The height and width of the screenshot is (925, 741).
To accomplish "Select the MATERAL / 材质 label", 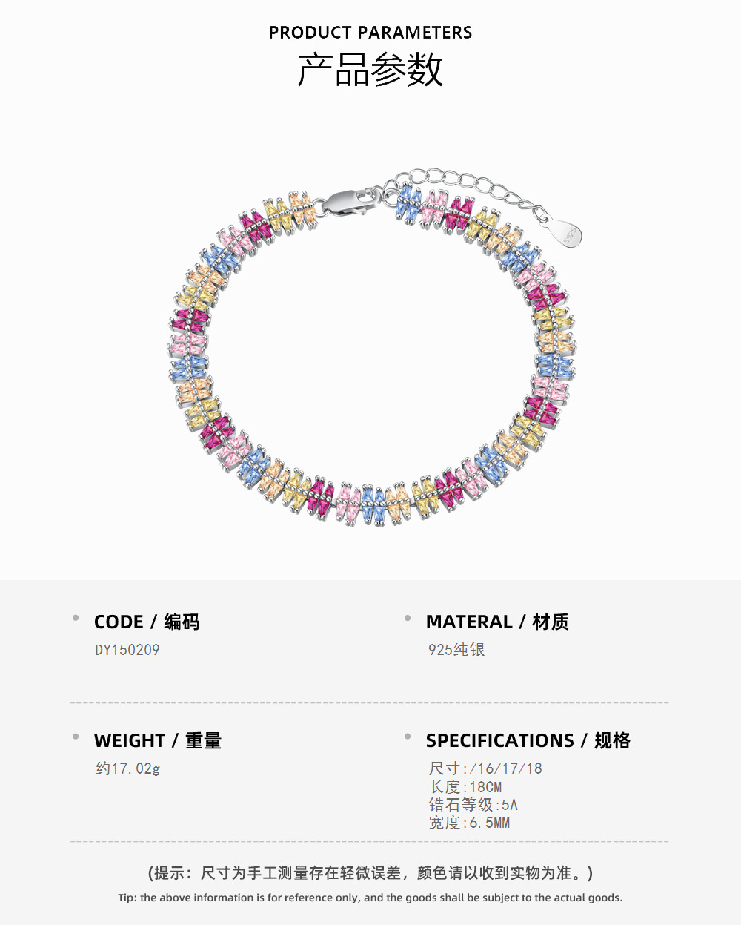I will (x=497, y=622).
